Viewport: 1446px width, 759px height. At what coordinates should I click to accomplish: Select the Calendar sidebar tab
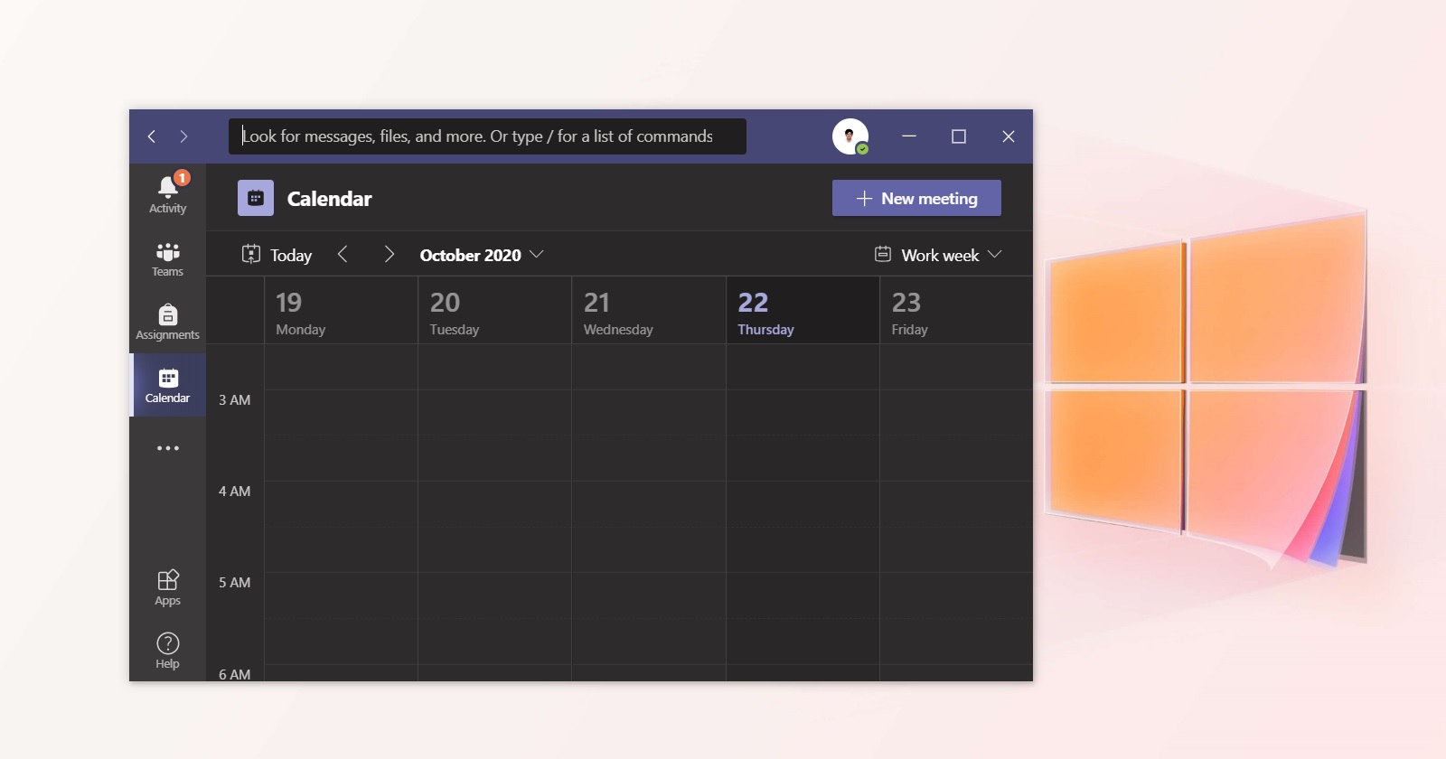[168, 385]
